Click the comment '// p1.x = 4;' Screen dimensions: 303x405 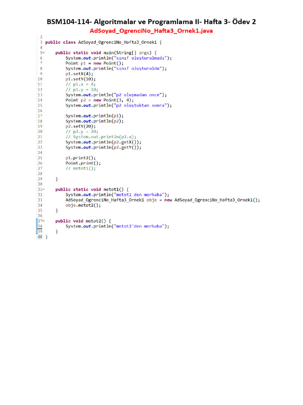tap(80, 84)
